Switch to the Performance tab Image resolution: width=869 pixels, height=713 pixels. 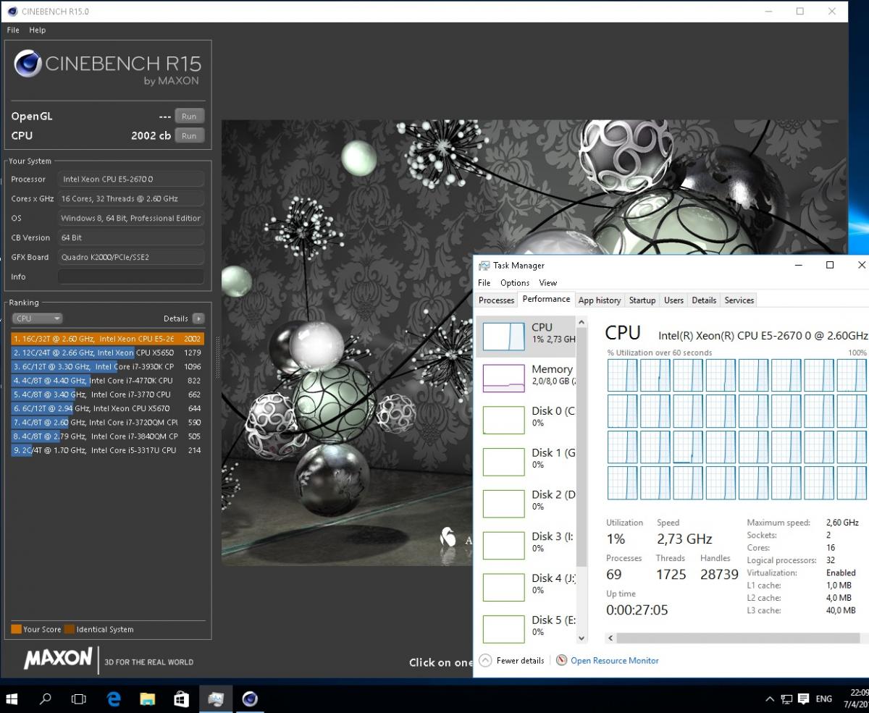tap(546, 299)
